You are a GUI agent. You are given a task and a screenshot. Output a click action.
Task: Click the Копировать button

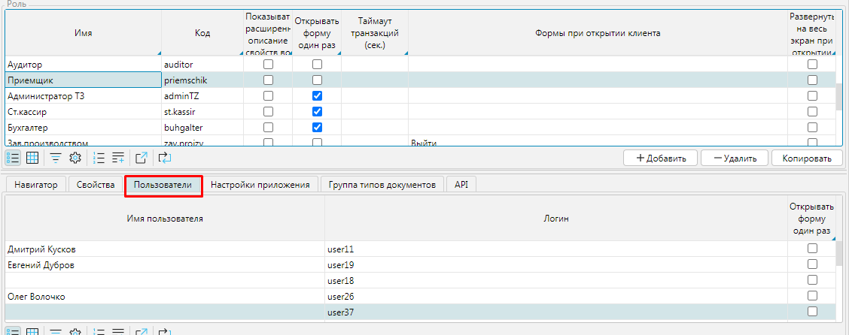click(807, 158)
